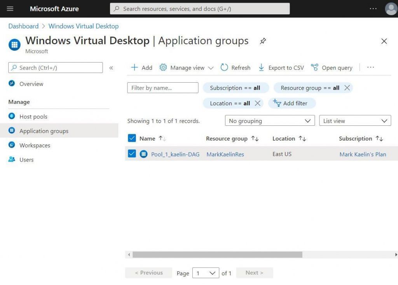The height and width of the screenshot is (285, 398).
Task: Follow the Mark Kaelin's Plan subscription link
Action: [363, 154]
